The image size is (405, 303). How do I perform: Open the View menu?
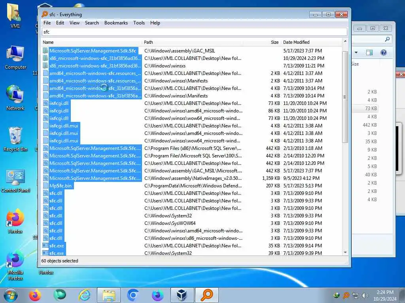coord(74,22)
